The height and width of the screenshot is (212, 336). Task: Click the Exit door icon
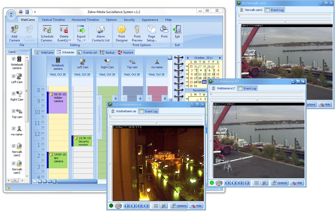pyautogui.click(x=177, y=29)
